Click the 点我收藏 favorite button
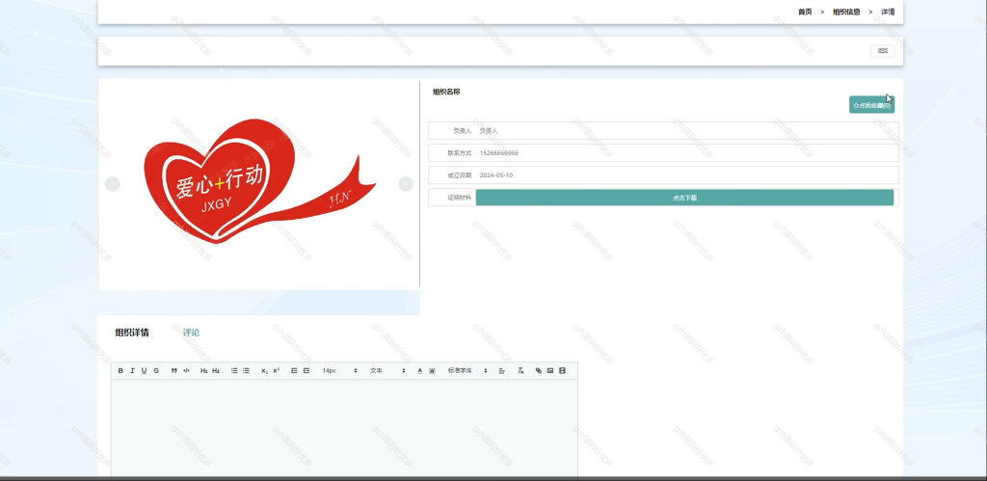987x481 pixels. click(x=871, y=105)
